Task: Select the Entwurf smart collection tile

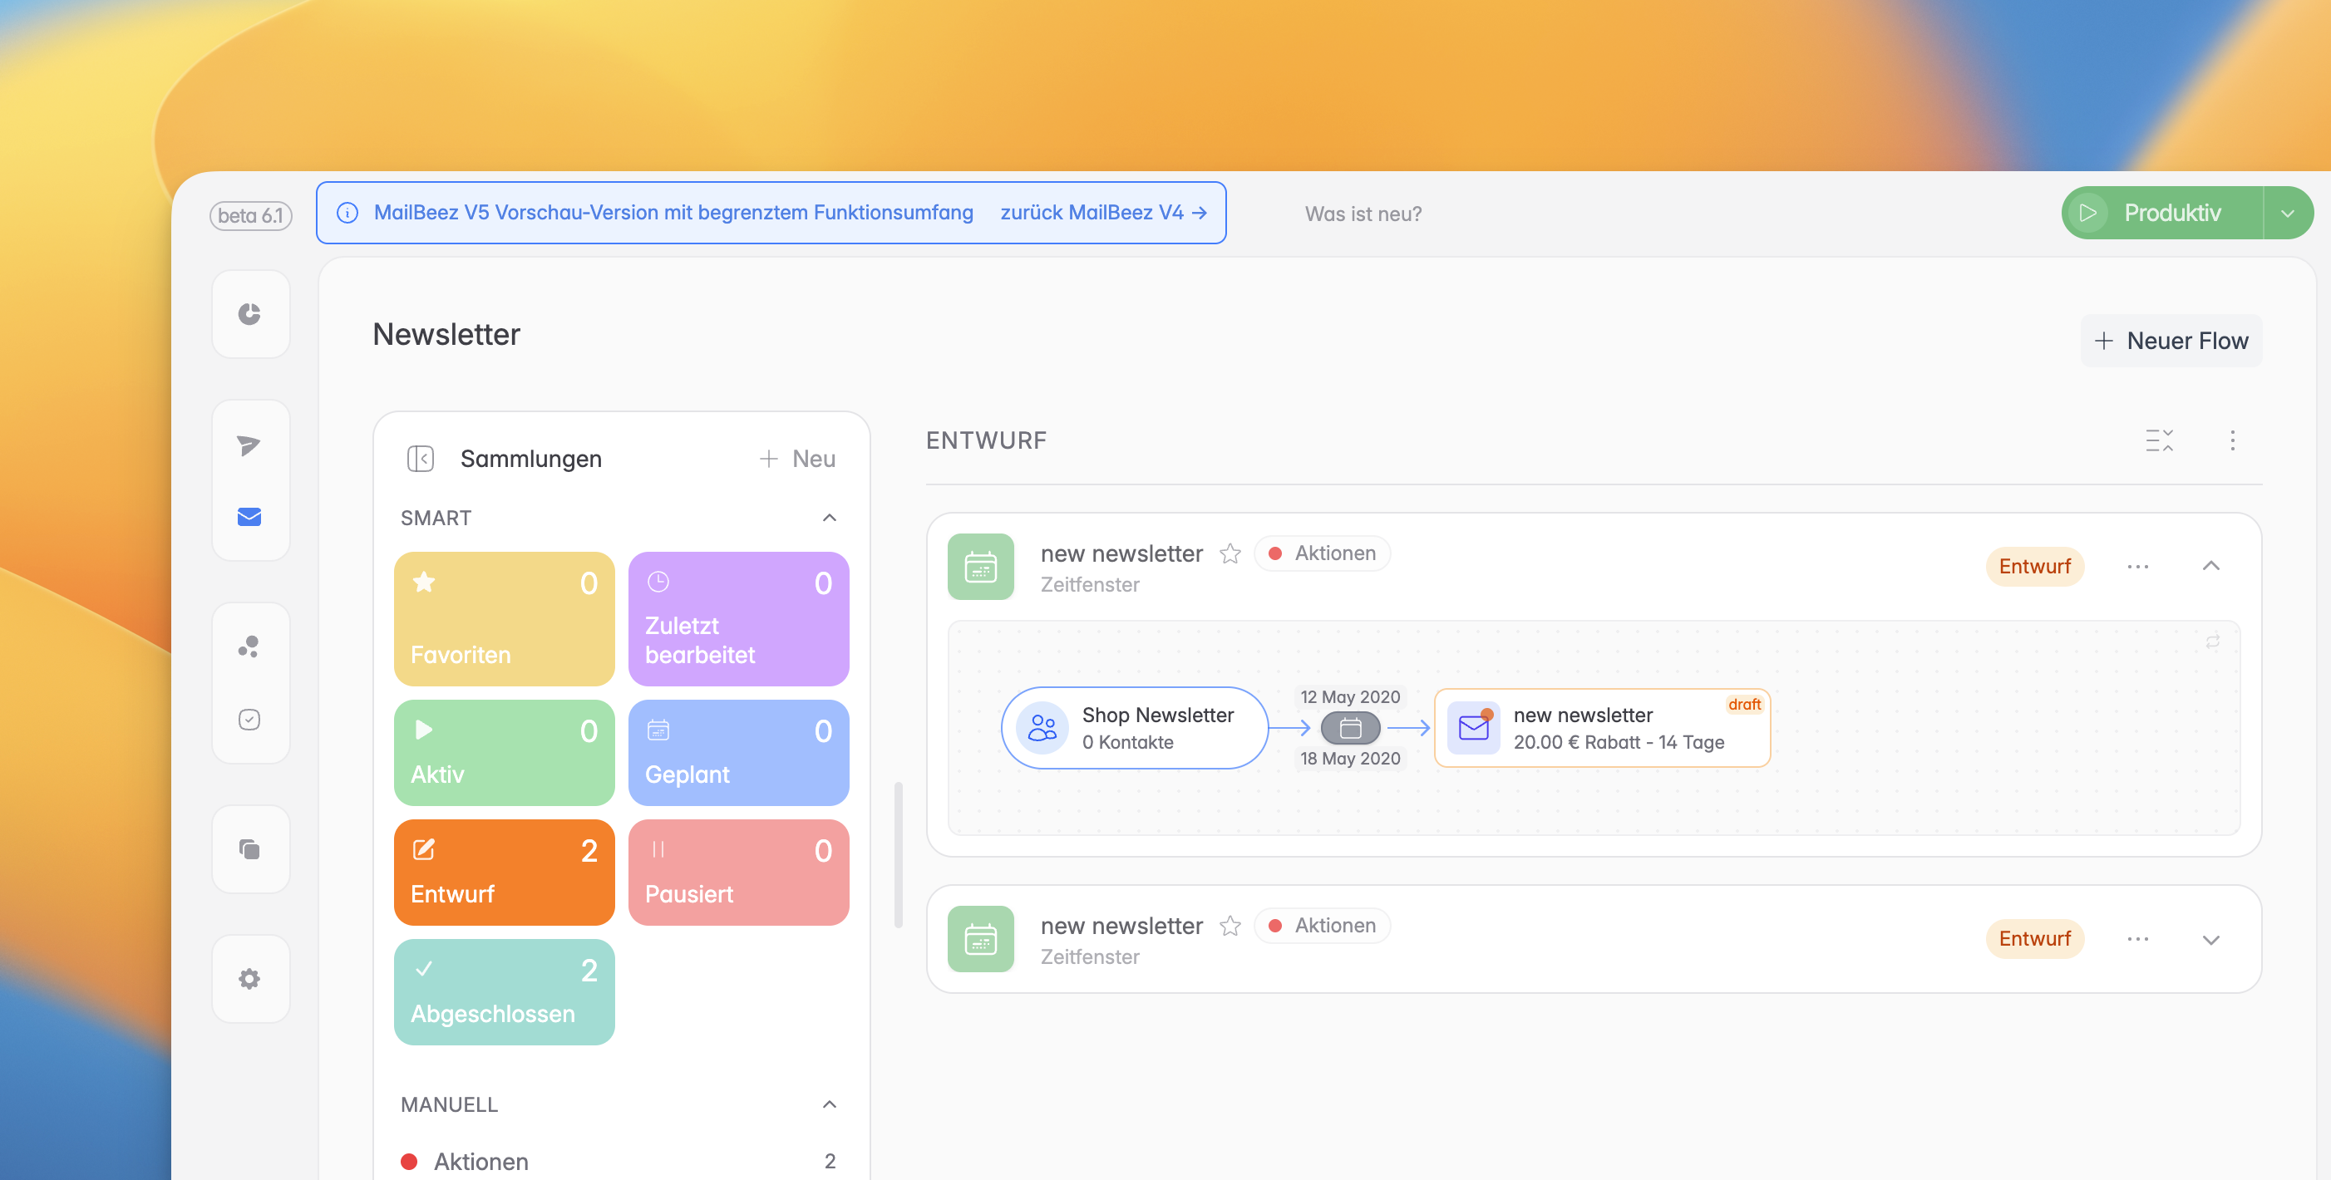Action: pos(504,872)
